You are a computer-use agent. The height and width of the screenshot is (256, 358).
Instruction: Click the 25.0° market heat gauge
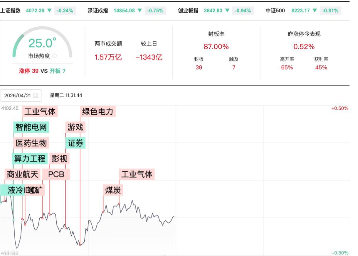(x=42, y=43)
